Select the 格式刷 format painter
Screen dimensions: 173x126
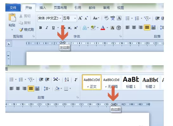click(x=26, y=29)
